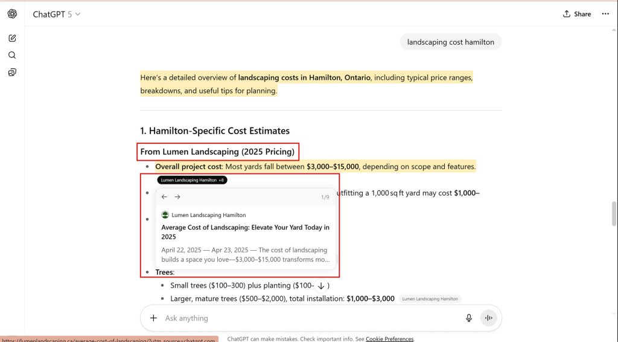
Task: Start dictation with the microphone icon
Action: click(469, 318)
